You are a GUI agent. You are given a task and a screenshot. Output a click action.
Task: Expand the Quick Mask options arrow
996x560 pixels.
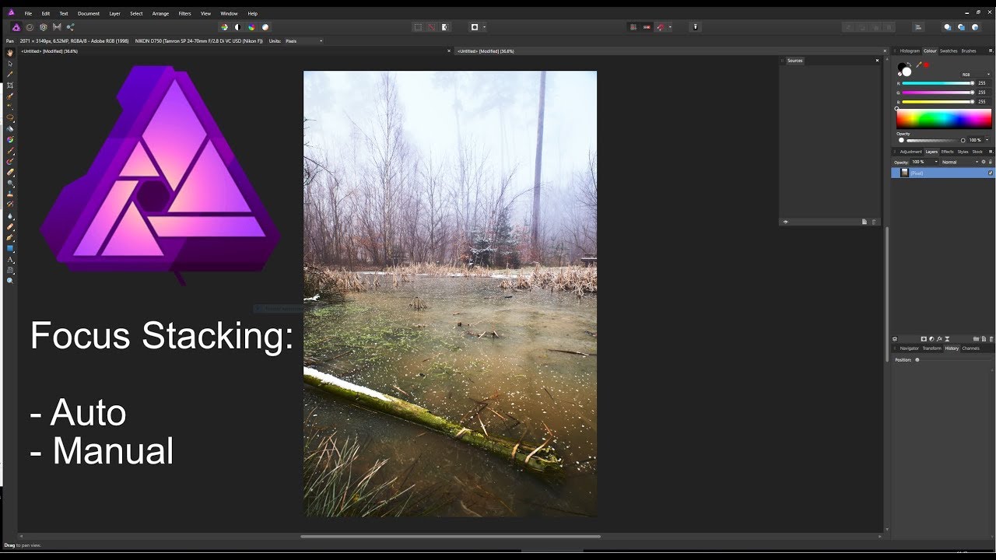coord(484,27)
